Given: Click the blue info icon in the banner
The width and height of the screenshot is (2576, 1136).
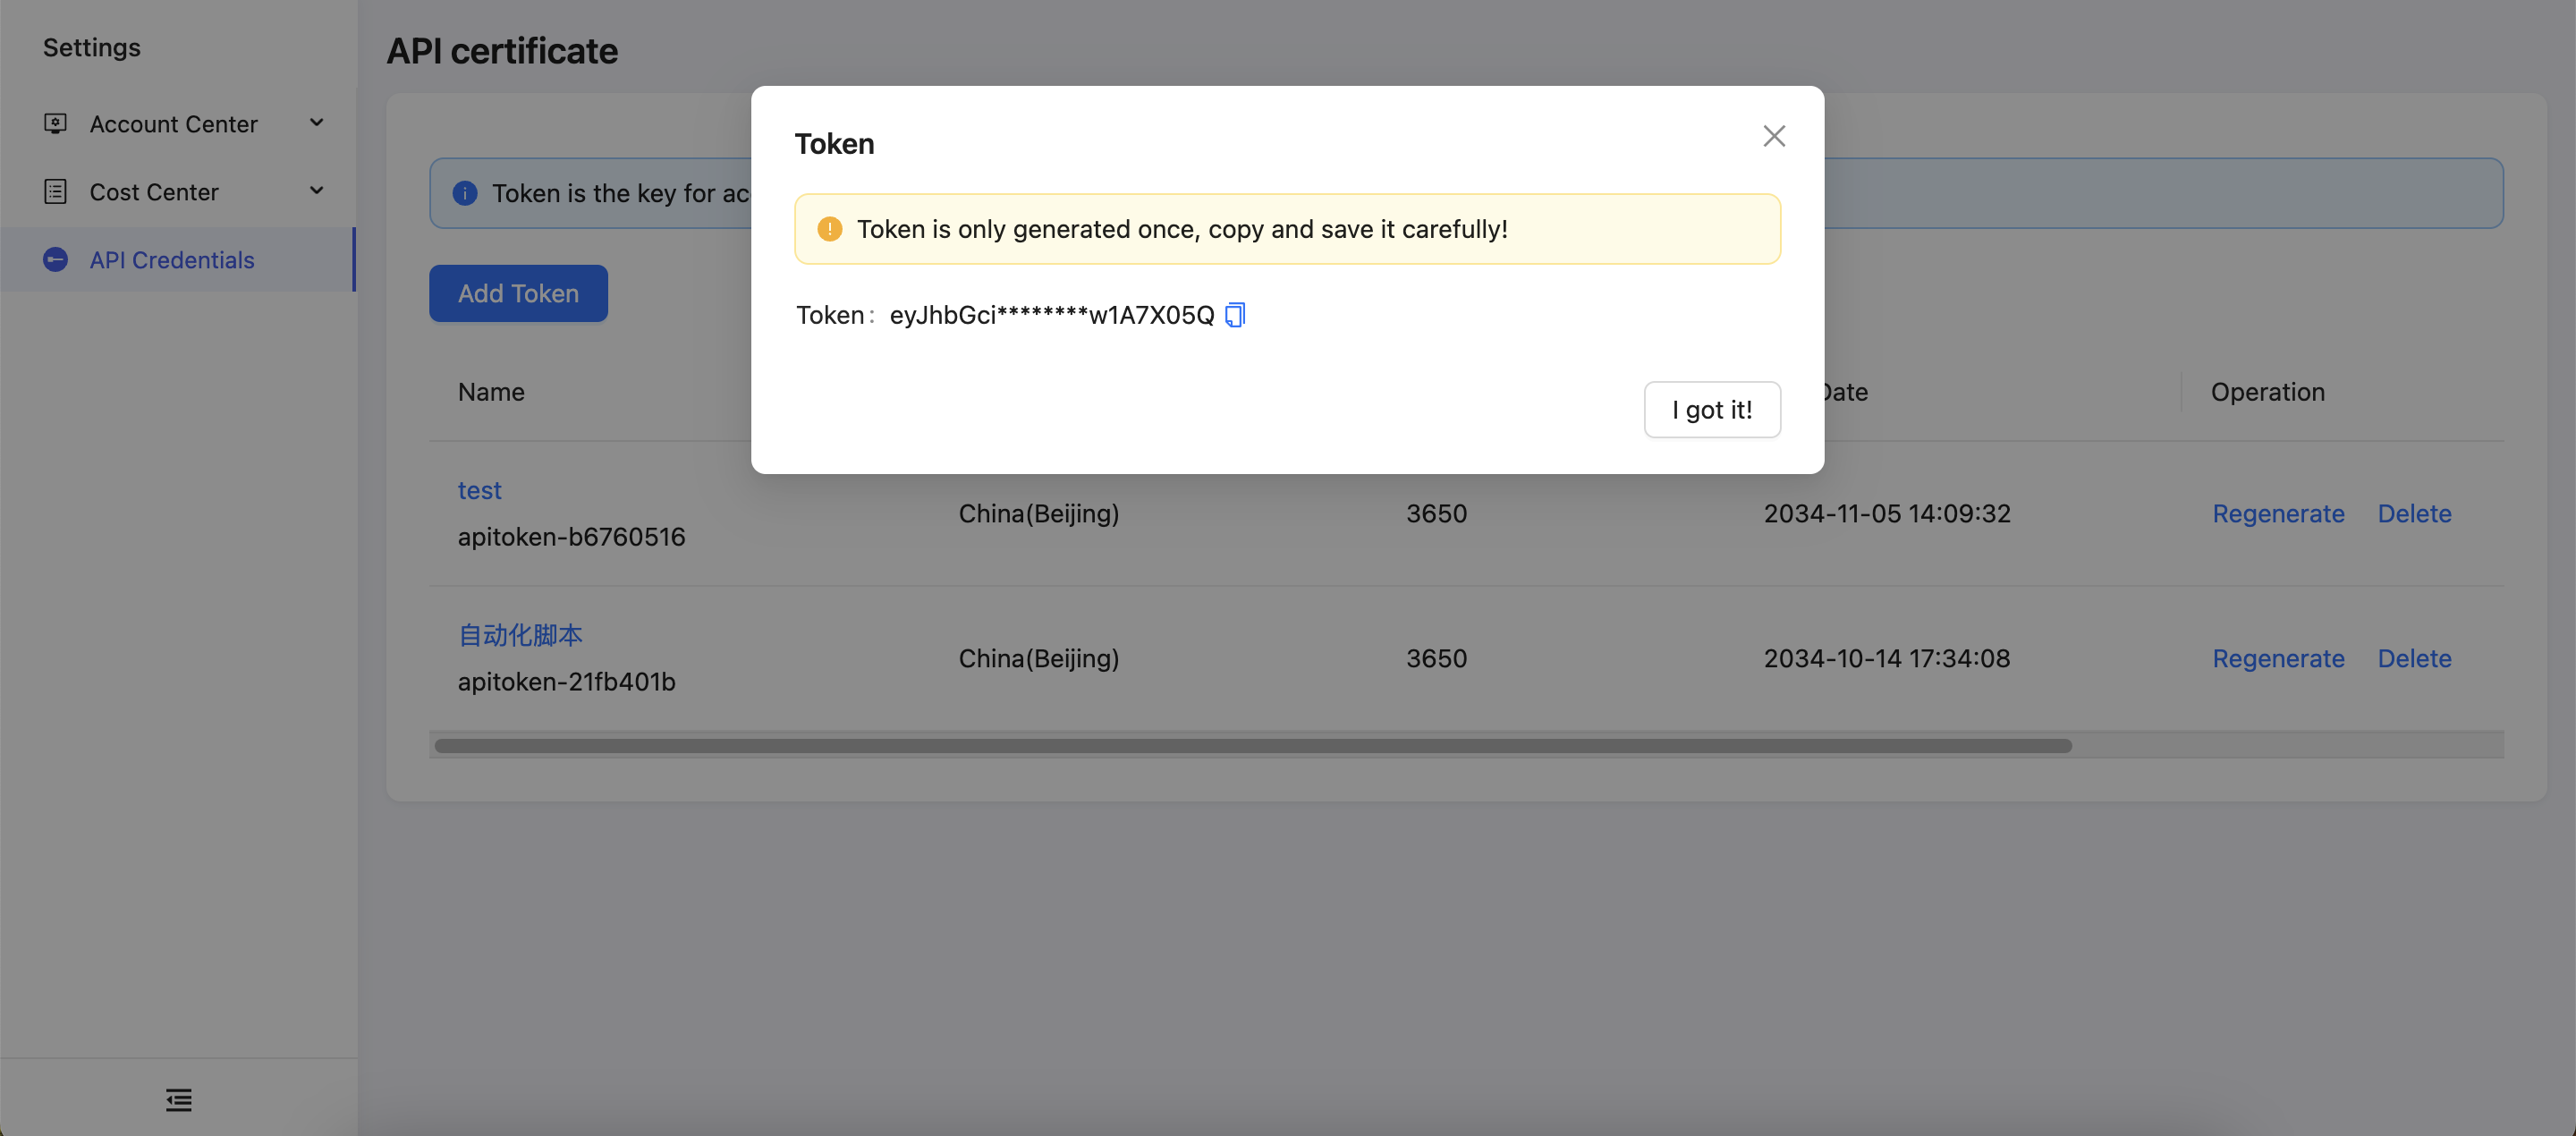Looking at the screenshot, I should pos(465,193).
